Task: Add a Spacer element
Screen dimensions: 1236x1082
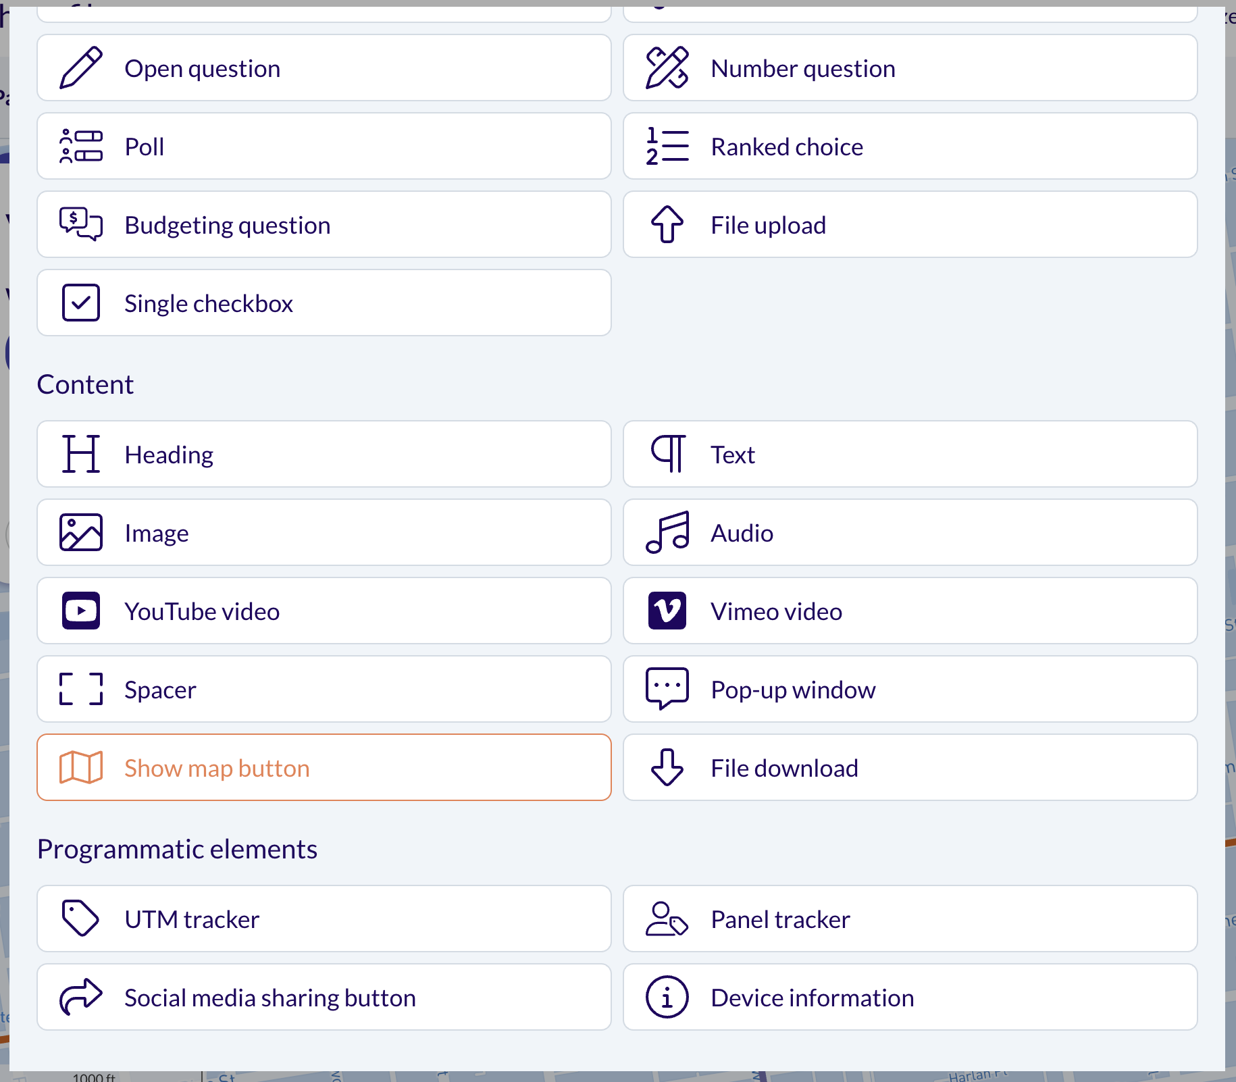Action: 324,690
